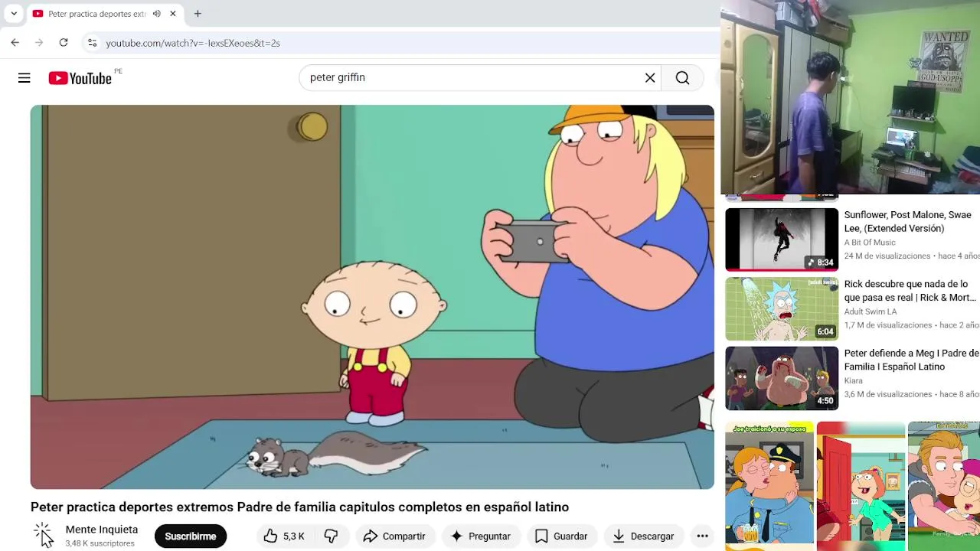This screenshot has height=551, width=980.
Task: Click the browser forward arrow
Action: [x=39, y=43]
